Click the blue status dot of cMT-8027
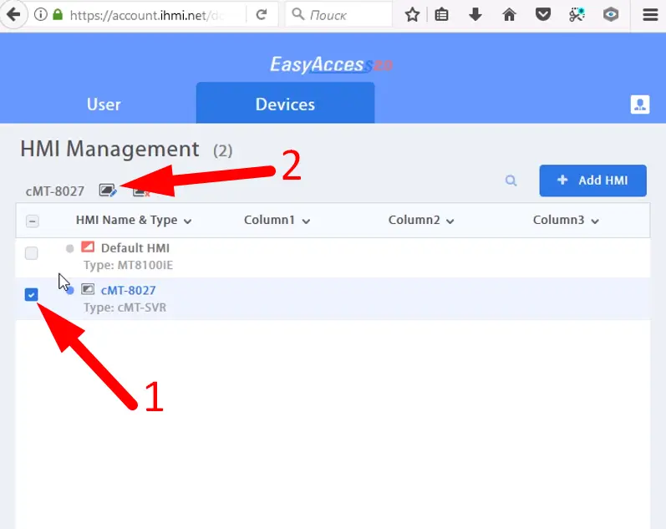 click(70, 291)
